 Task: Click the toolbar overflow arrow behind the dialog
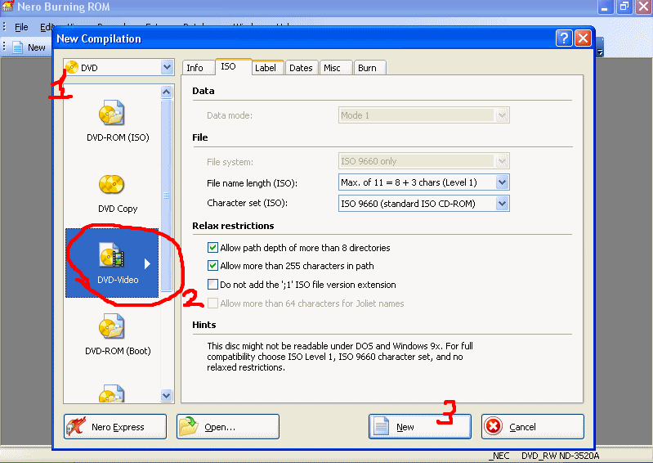[x=600, y=52]
